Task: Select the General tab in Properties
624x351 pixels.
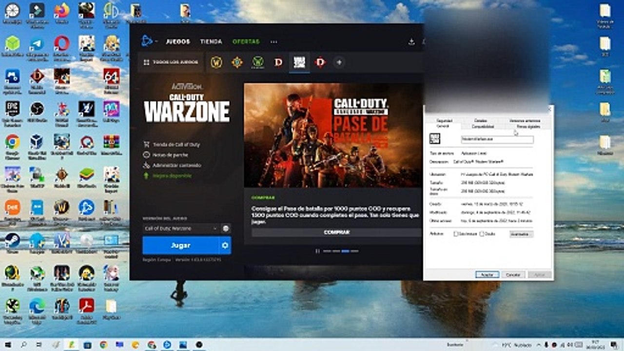Action: click(x=442, y=126)
